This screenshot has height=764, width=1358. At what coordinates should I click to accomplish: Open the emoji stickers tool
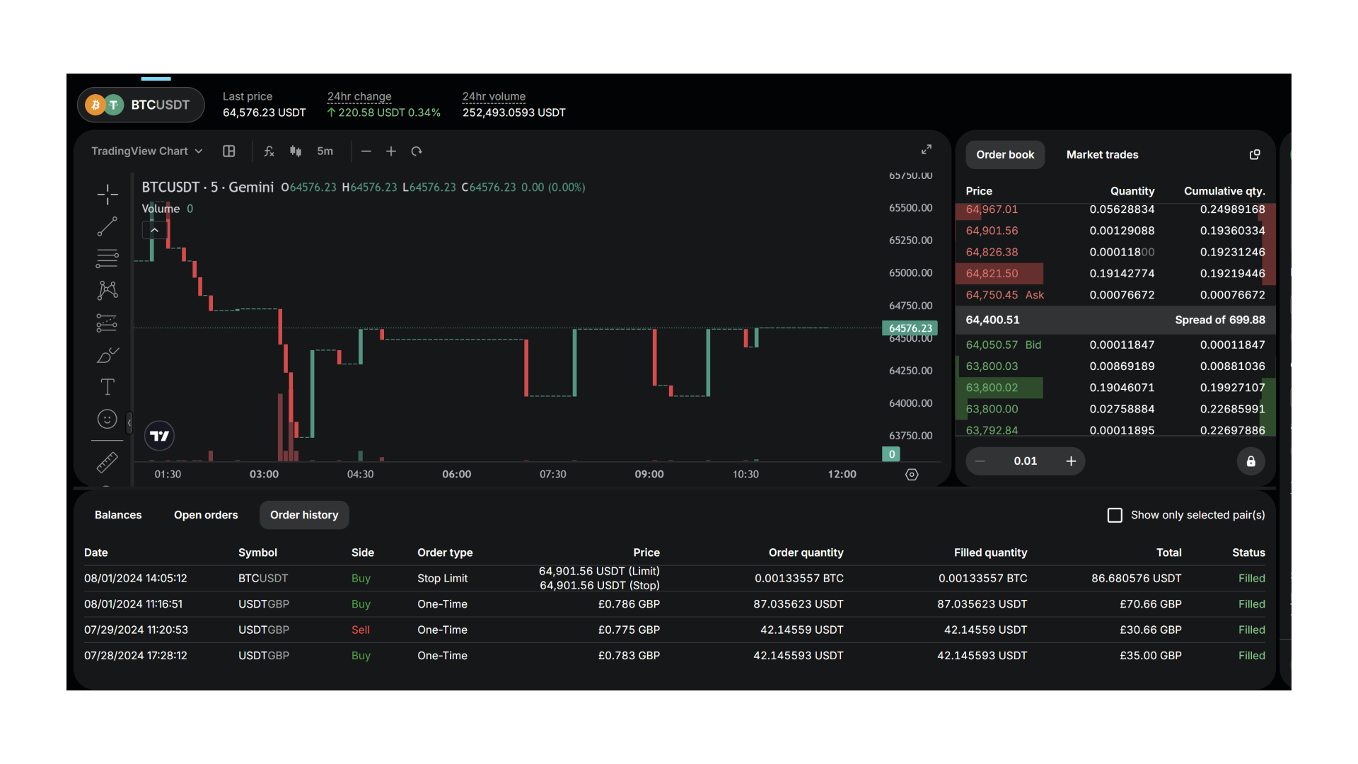(107, 419)
